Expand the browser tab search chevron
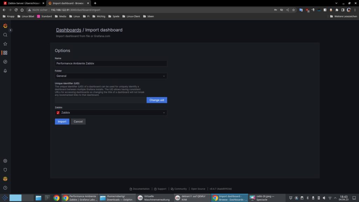Viewport: 359px width, 202px height. (336, 3)
